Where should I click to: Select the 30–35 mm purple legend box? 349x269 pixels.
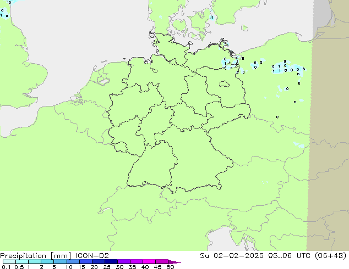124,262
